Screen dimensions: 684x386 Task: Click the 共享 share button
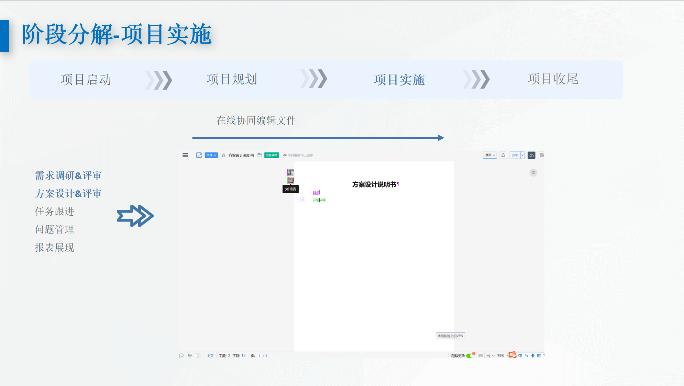point(515,155)
